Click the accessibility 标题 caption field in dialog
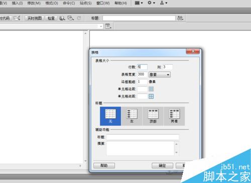 pyautogui.click(x=143, y=137)
